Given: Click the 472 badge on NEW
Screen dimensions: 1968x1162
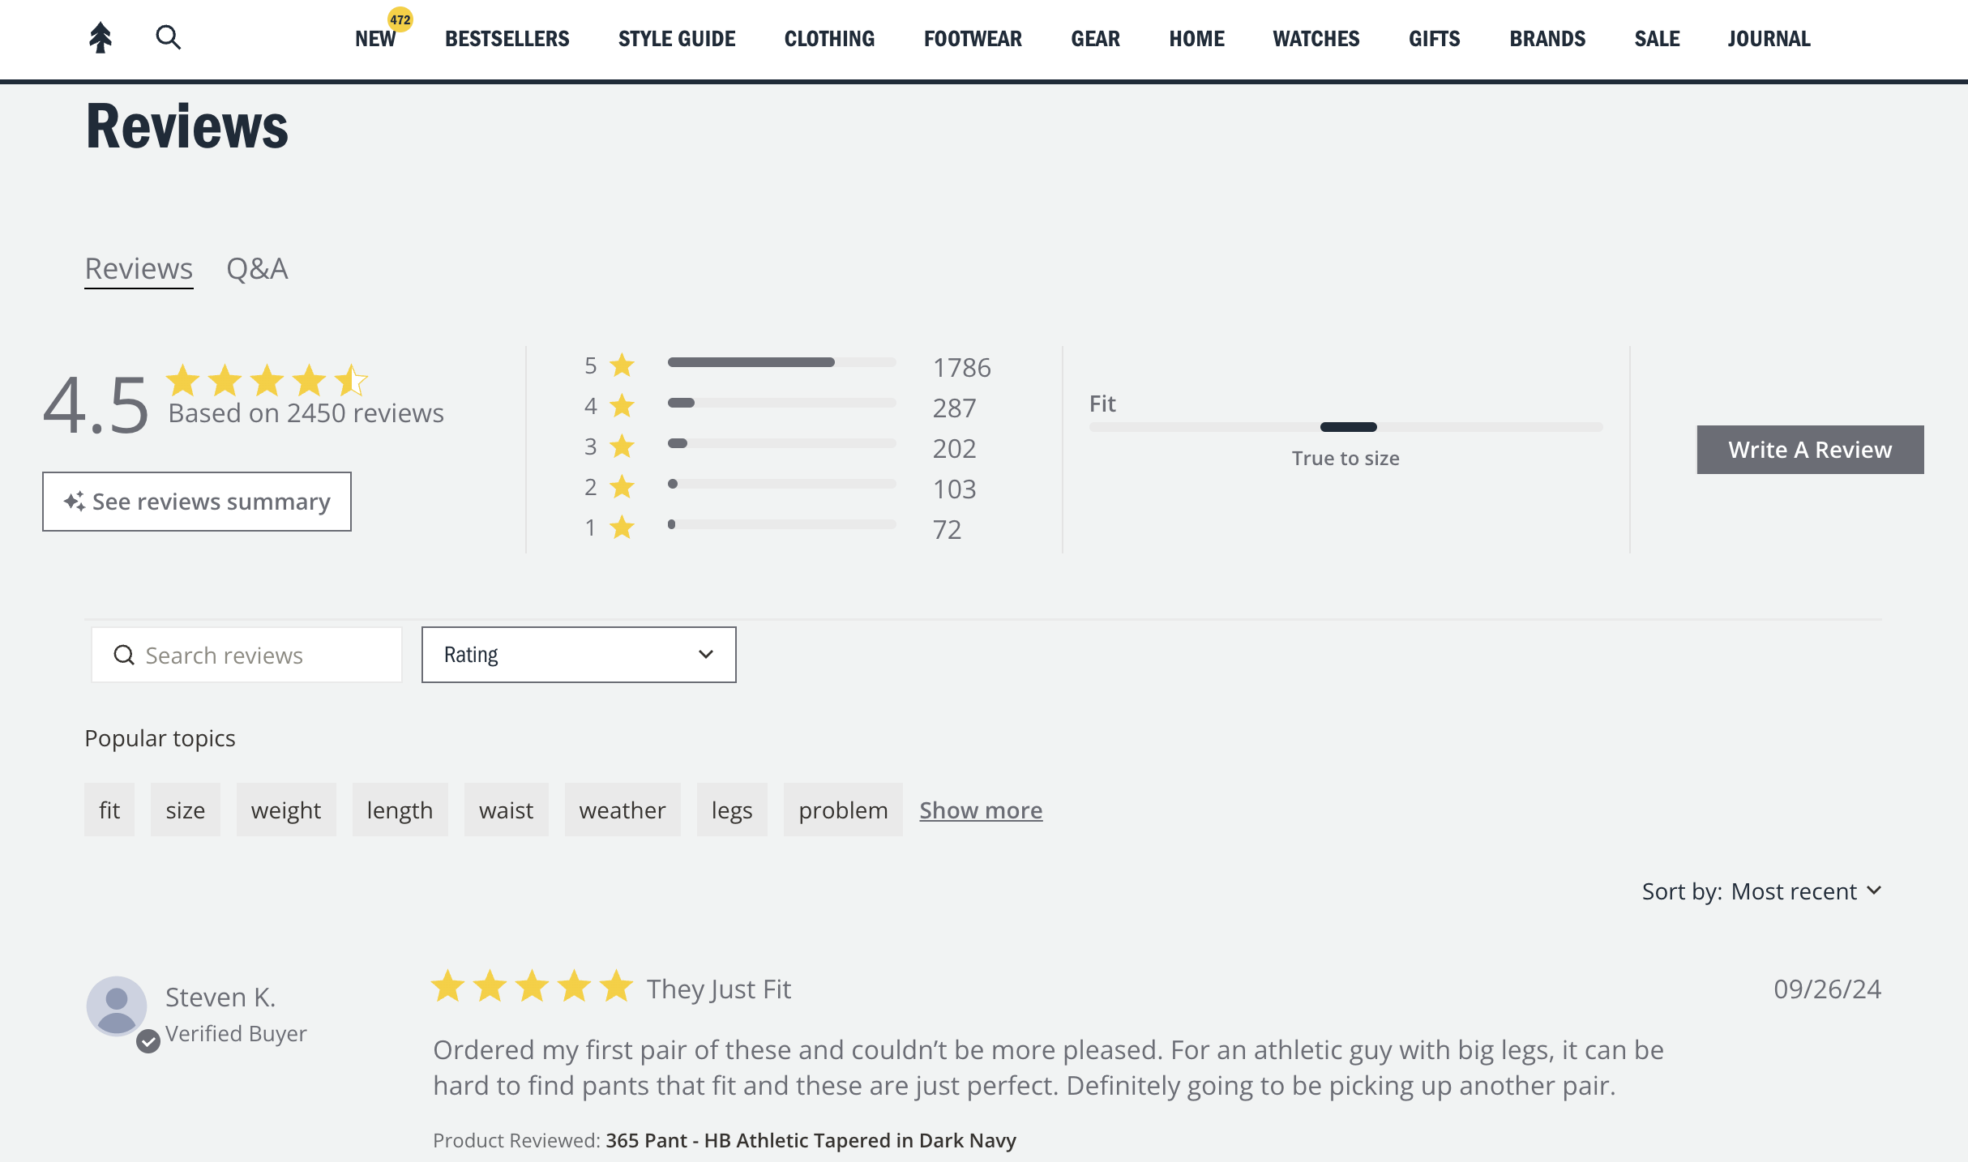Looking at the screenshot, I should tap(400, 19).
